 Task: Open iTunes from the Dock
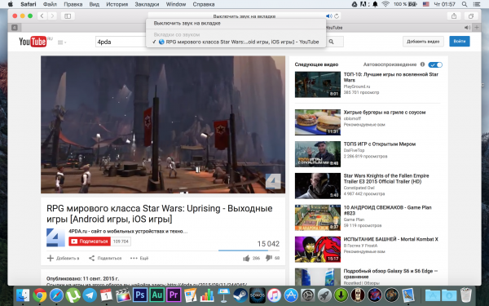click(x=274, y=295)
